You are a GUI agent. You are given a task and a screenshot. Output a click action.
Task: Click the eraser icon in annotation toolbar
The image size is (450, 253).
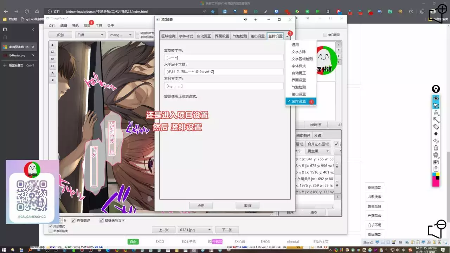(436, 127)
